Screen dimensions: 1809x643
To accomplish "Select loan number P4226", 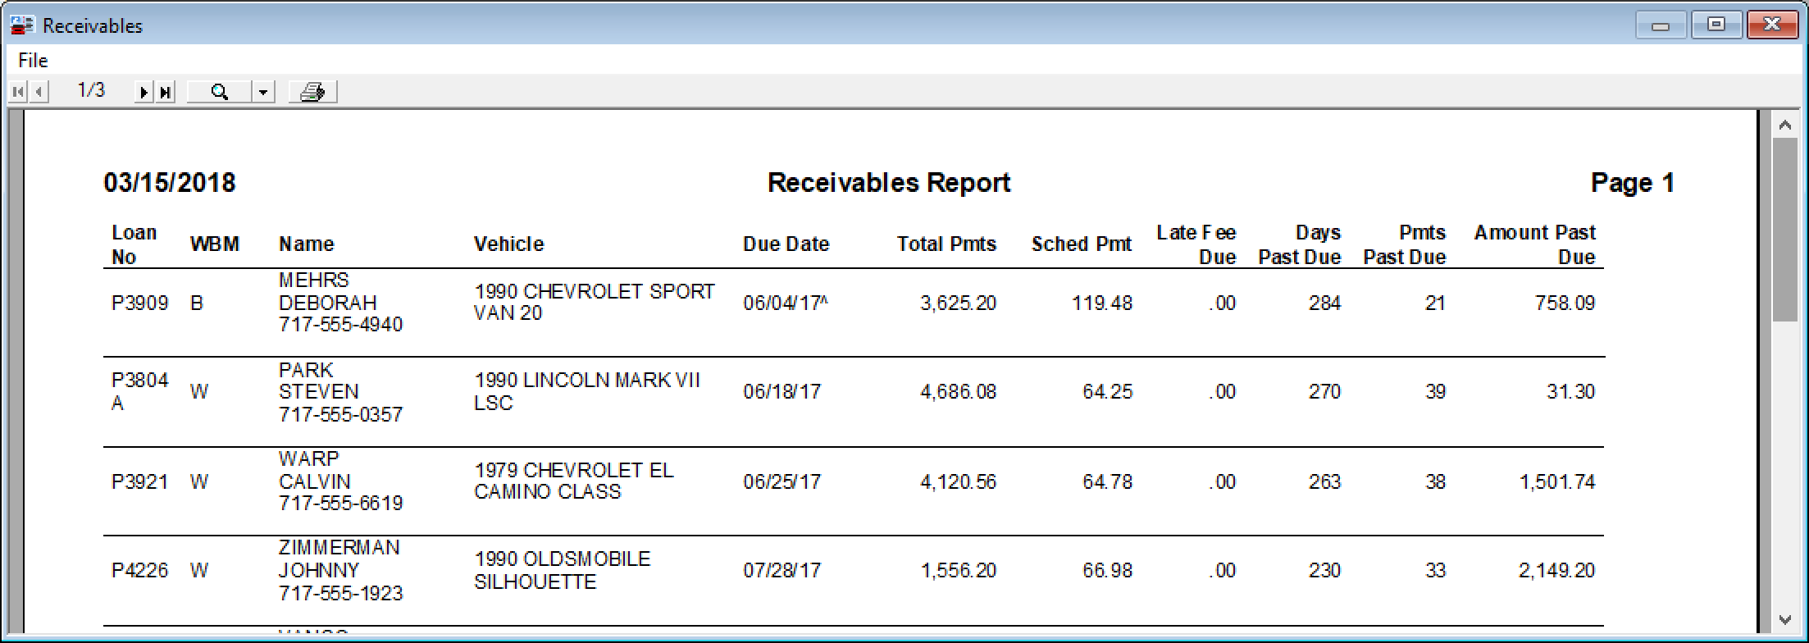I will (x=139, y=571).
